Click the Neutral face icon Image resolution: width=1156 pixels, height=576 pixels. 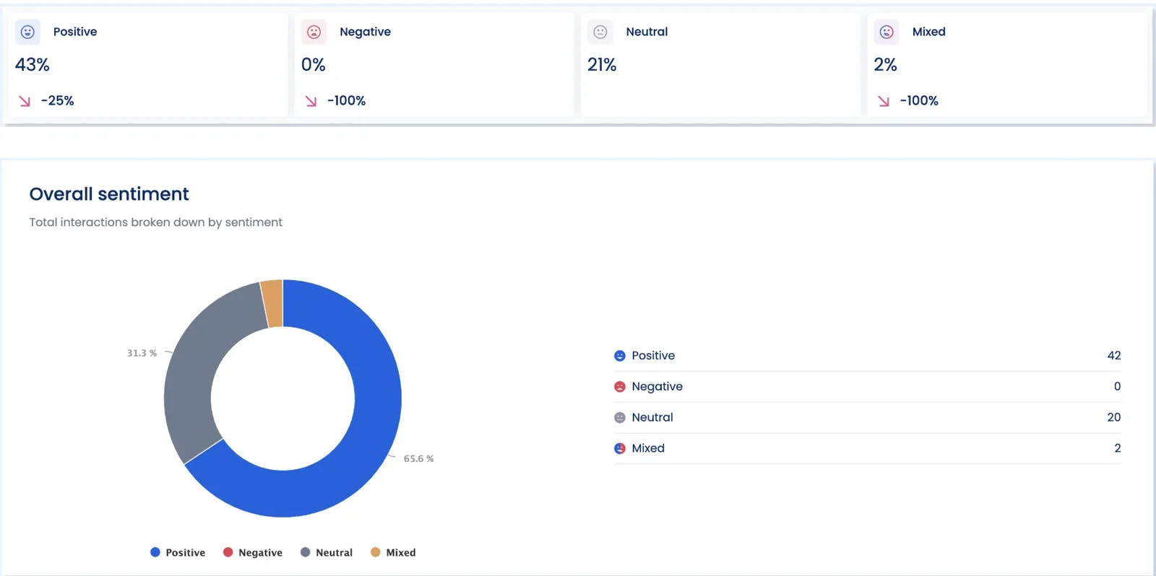[600, 32]
